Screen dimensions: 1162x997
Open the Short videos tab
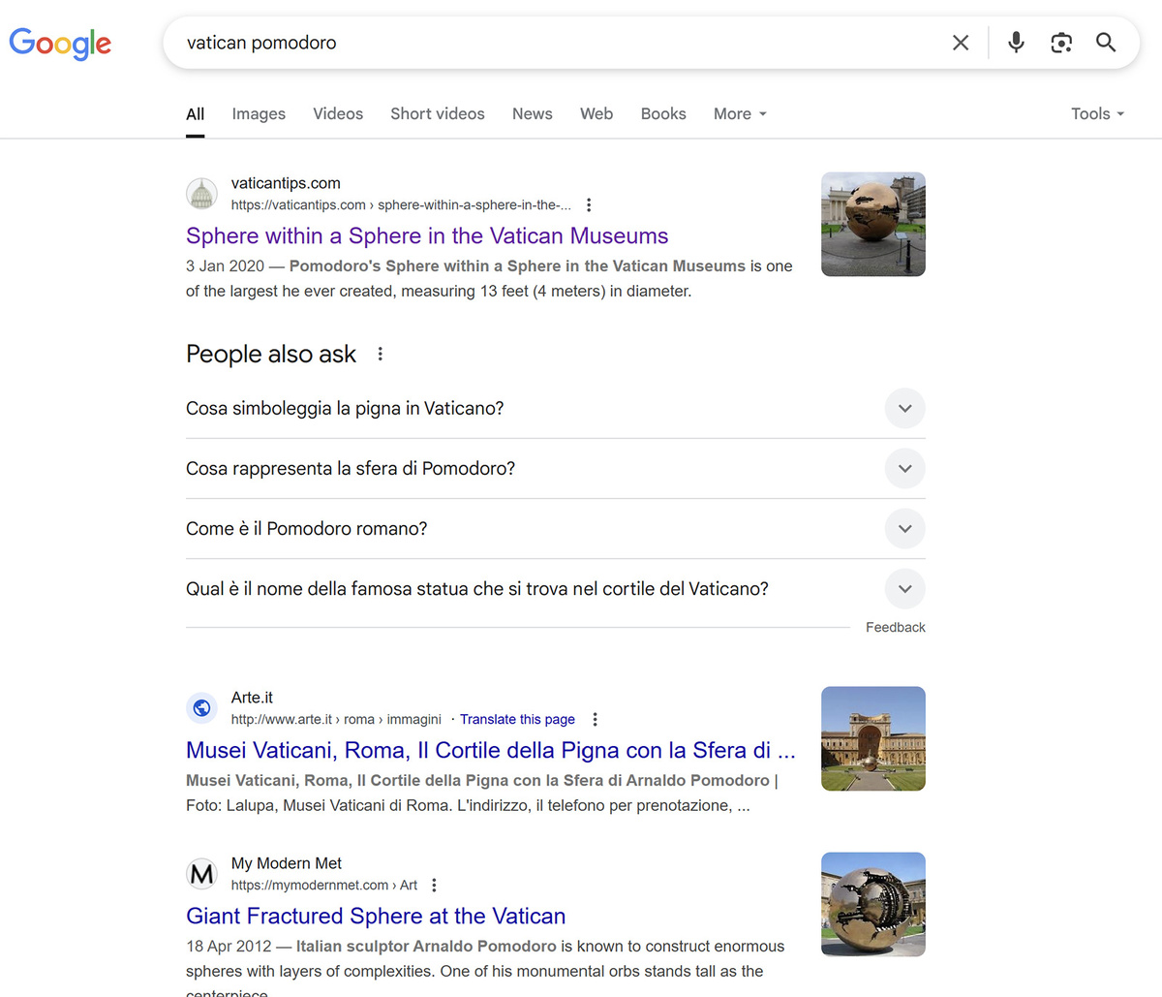pyautogui.click(x=438, y=114)
